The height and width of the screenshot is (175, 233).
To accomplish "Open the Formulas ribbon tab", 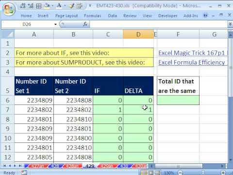I will pyautogui.click(x=93, y=16).
